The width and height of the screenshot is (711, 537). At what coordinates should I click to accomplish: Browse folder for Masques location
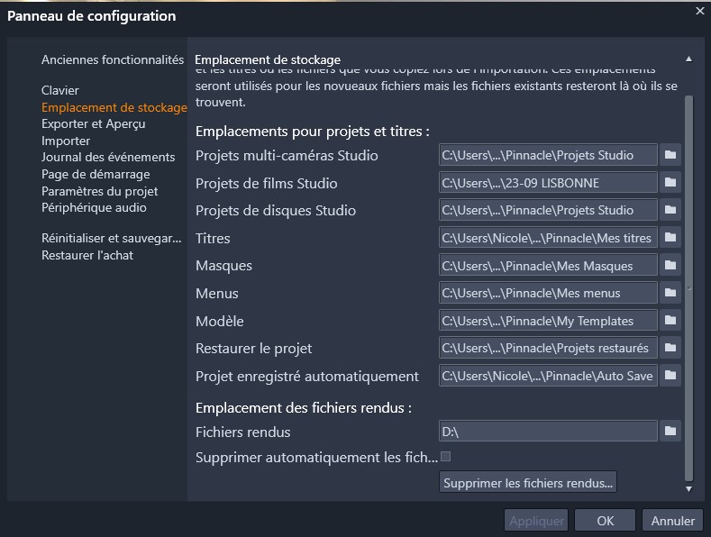point(670,266)
